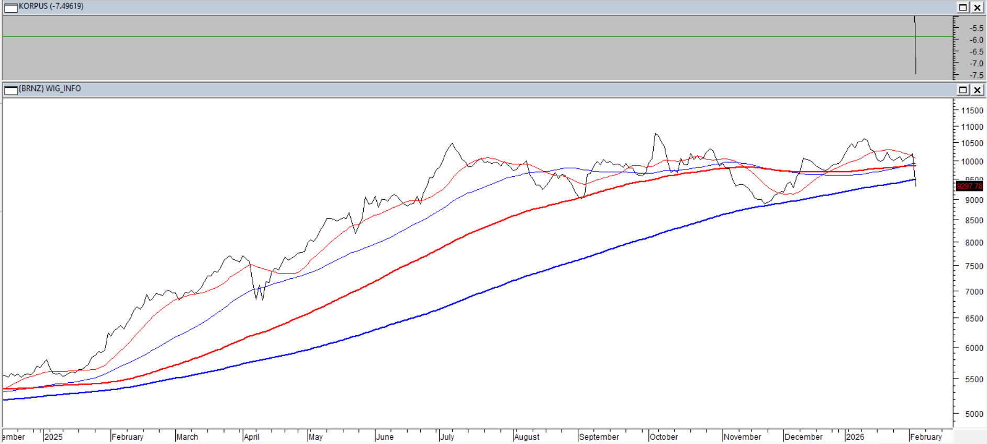Image resolution: width=987 pixels, height=444 pixels.
Task: Click the 8000 price axis label
Action: 974,243
